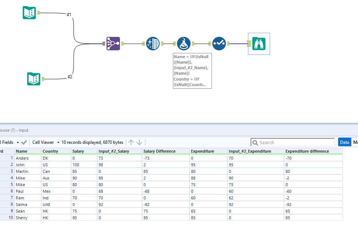358x238 pixels.
Task: Click the Browse tool binoculars icon
Action: pyautogui.click(x=259, y=43)
